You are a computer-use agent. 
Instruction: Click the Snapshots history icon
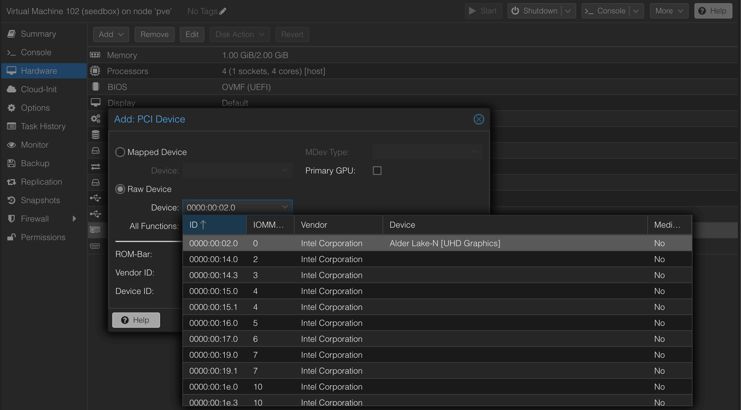click(11, 200)
